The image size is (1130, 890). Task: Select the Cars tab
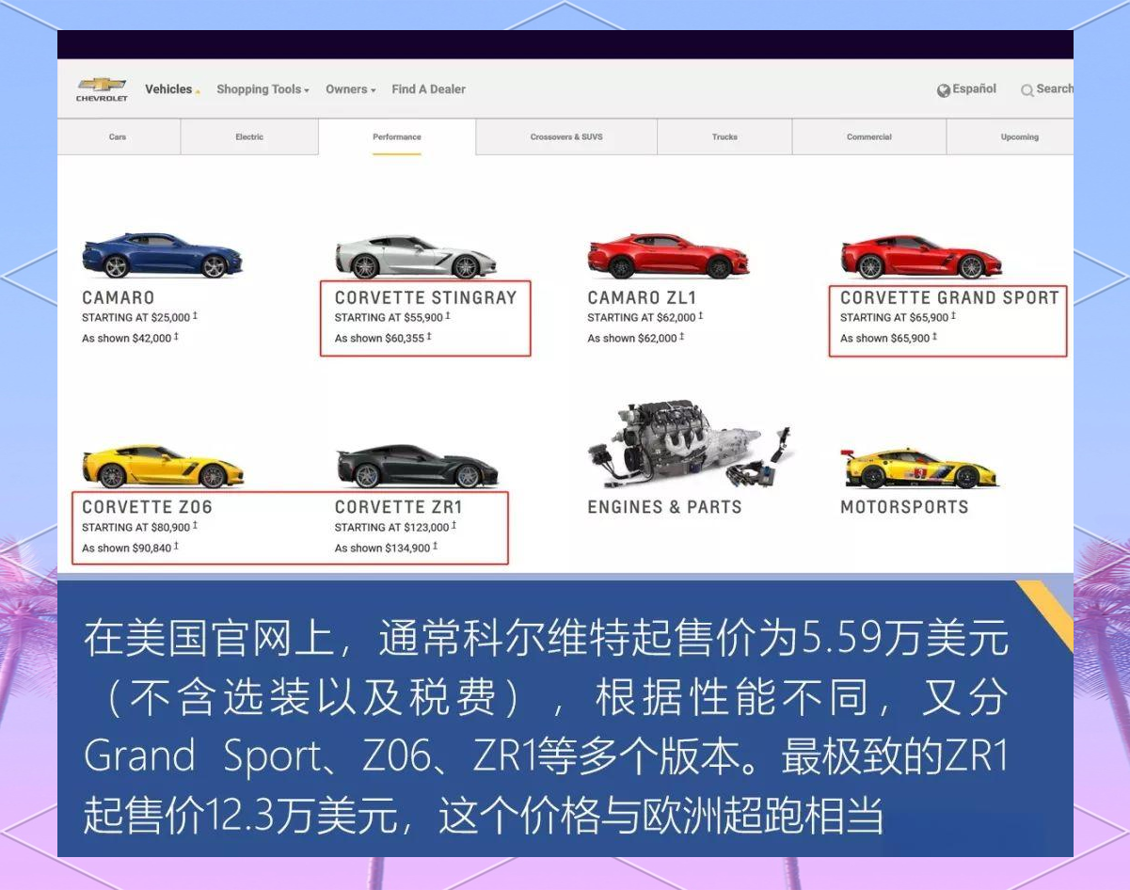(x=118, y=137)
